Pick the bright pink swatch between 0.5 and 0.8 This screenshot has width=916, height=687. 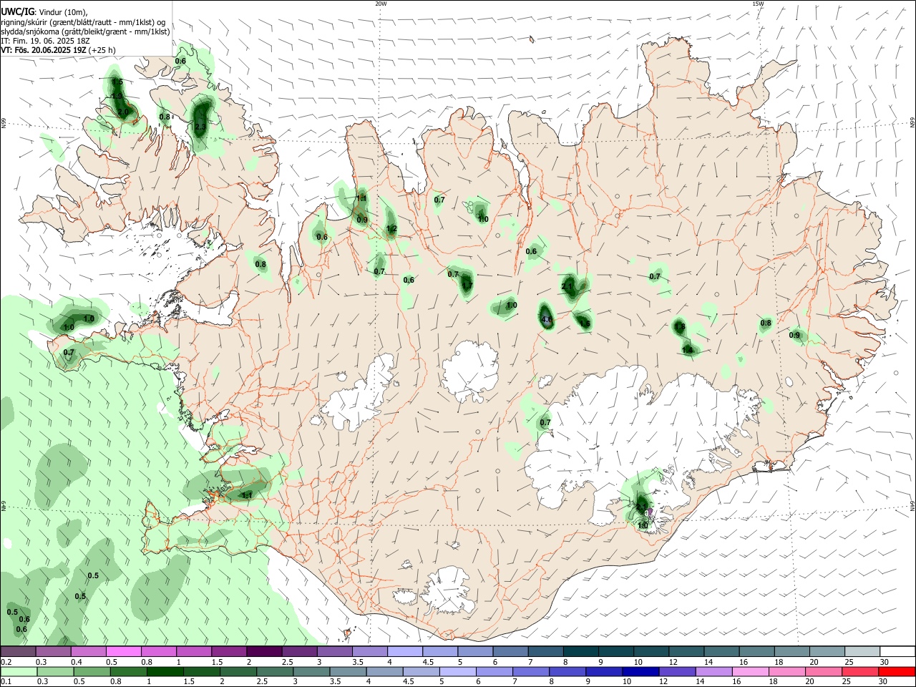(123, 651)
